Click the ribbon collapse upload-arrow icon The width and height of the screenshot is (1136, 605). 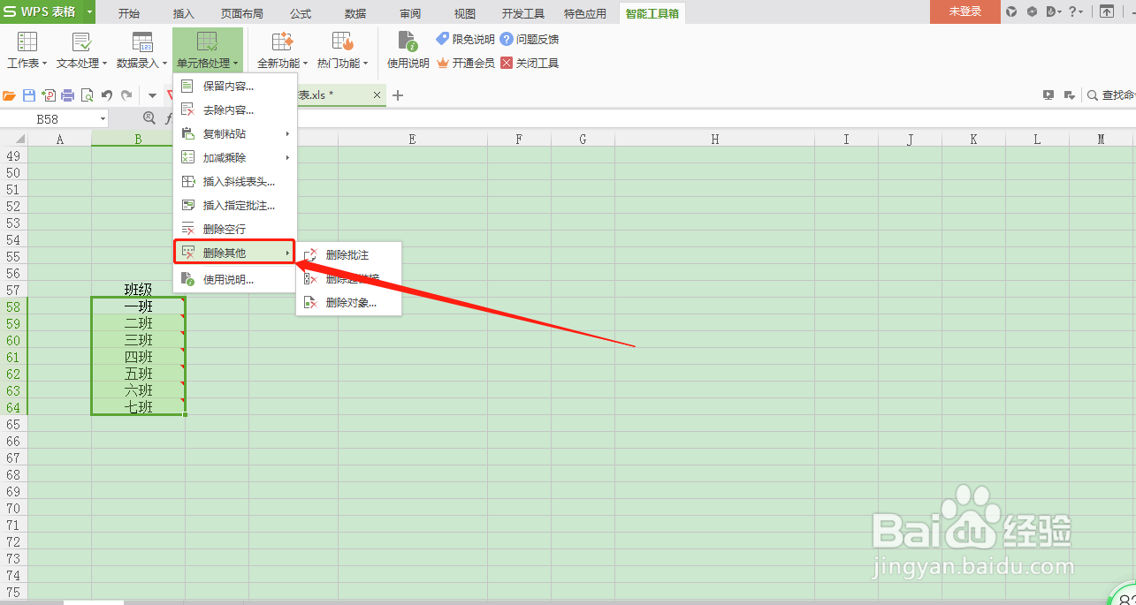click(x=1107, y=11)
